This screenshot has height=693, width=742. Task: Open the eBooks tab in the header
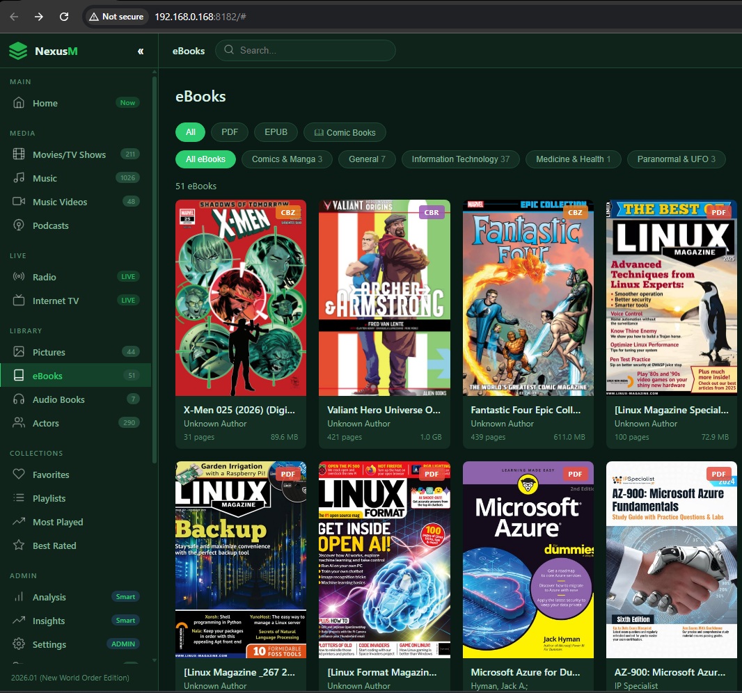point(188,51)
